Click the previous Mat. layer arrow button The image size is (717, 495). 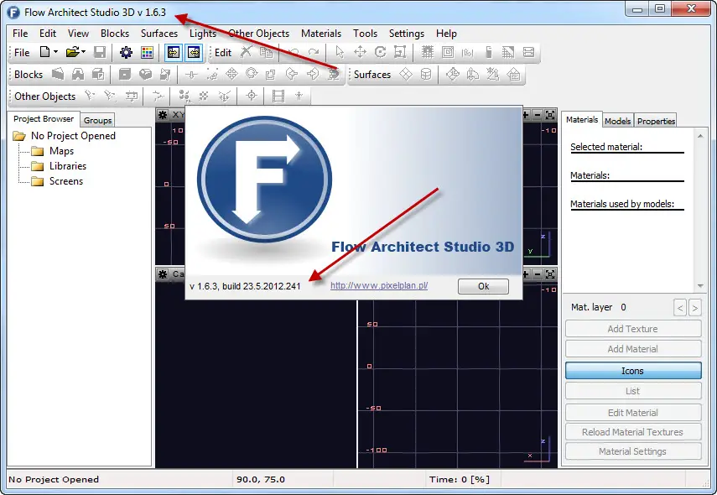click(x=680, y=308)
